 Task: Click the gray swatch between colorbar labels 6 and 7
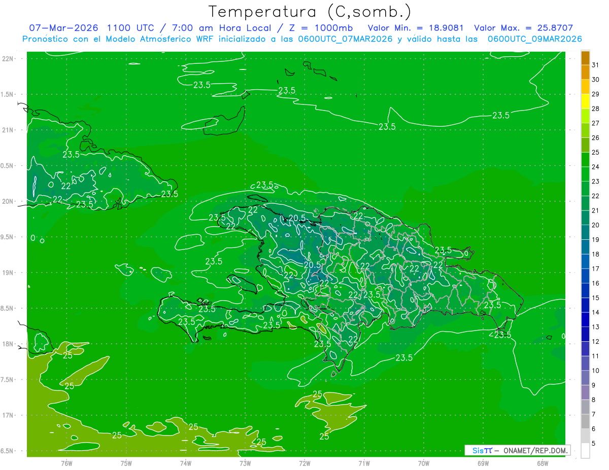[585, 422]
